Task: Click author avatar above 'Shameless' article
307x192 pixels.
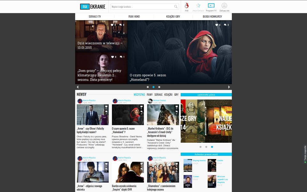Action: pos(150,158)
